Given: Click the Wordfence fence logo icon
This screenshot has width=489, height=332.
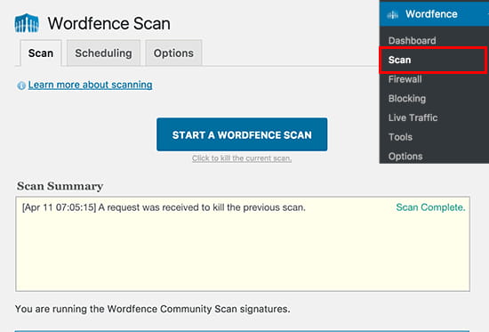Looking at the screenshot, I should click(x=27, y=23).
